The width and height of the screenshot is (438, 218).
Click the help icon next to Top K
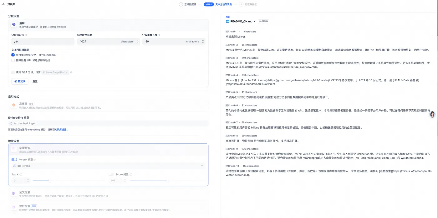[x=21, y=175]
